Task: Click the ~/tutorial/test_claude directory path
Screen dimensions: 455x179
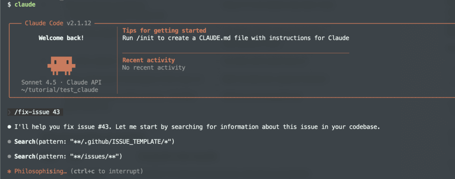Action: pos(61,90)
